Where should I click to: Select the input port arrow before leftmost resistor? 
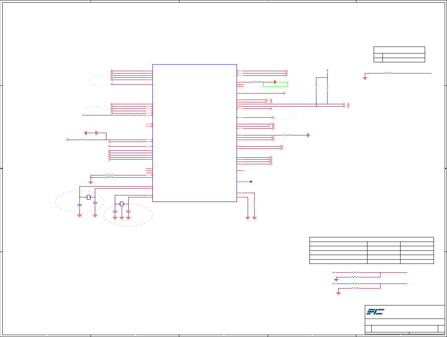click(68, 140)
